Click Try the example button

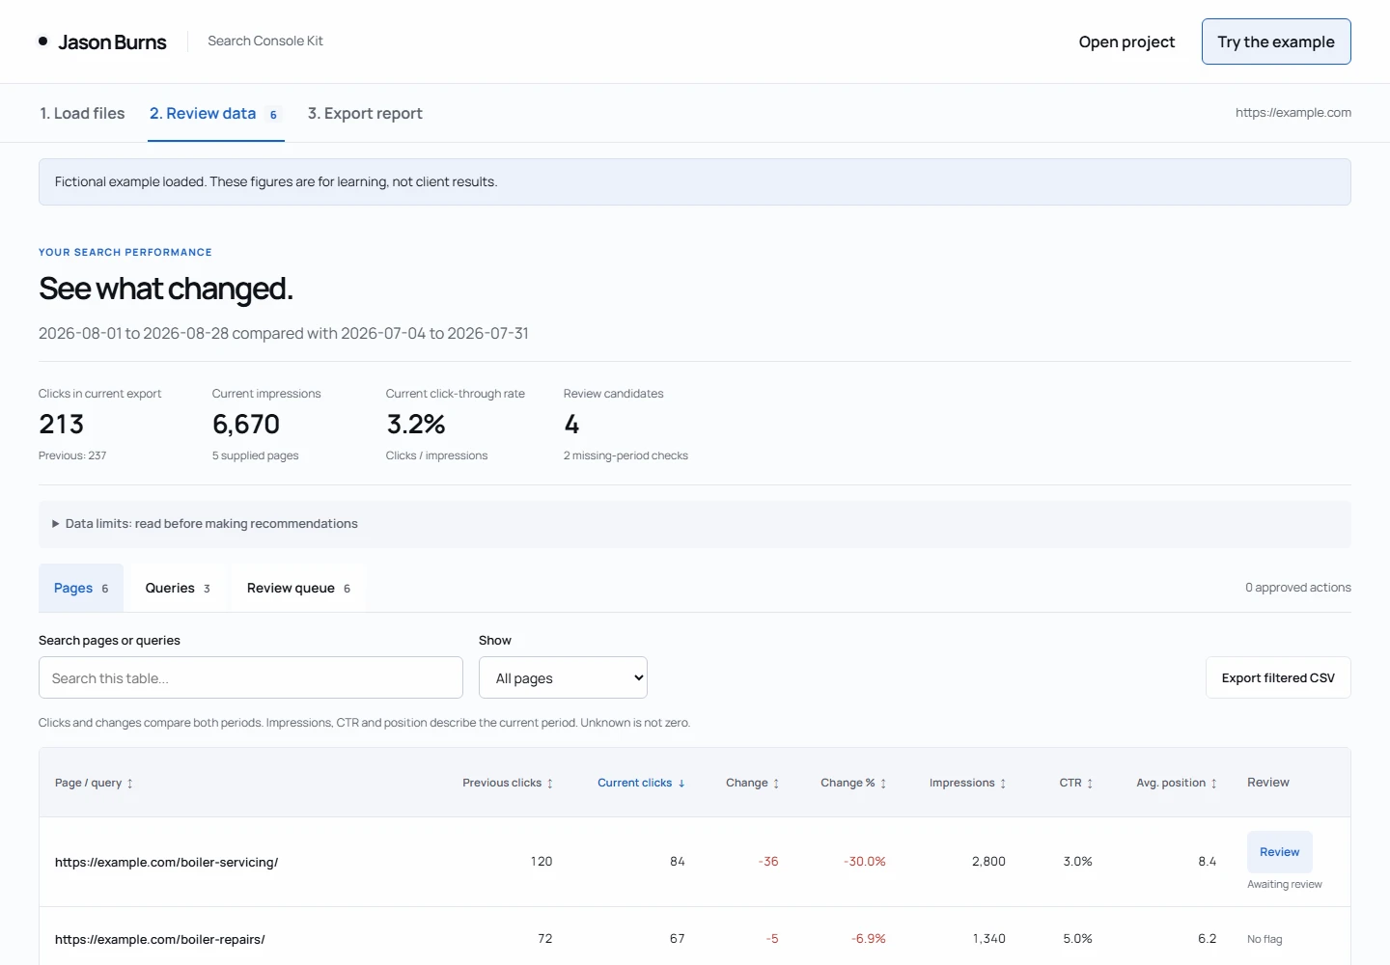tap(1276, 41)
